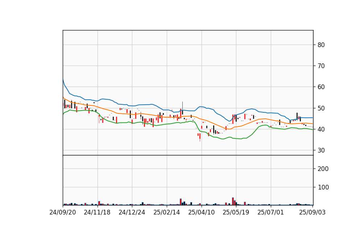The height and width of the screenshot is (250, 348).
Task: Click the price axis value 60
Action: click(321, 87)
